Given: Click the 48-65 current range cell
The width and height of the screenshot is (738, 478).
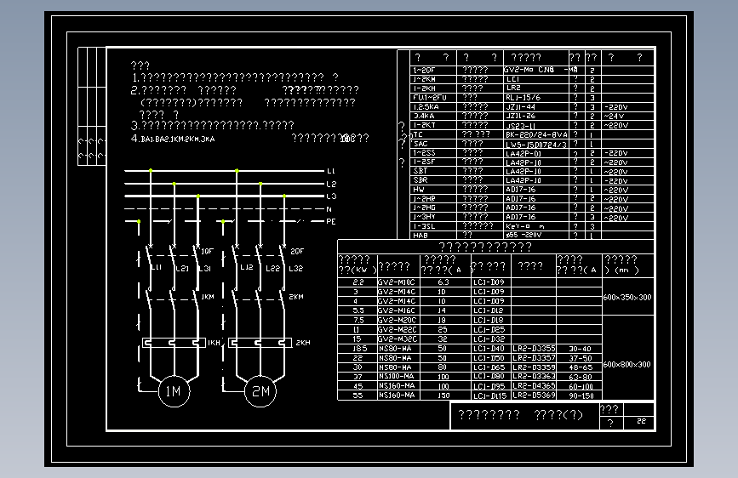Looking at the screenshot, I should (x=581, y=367).
